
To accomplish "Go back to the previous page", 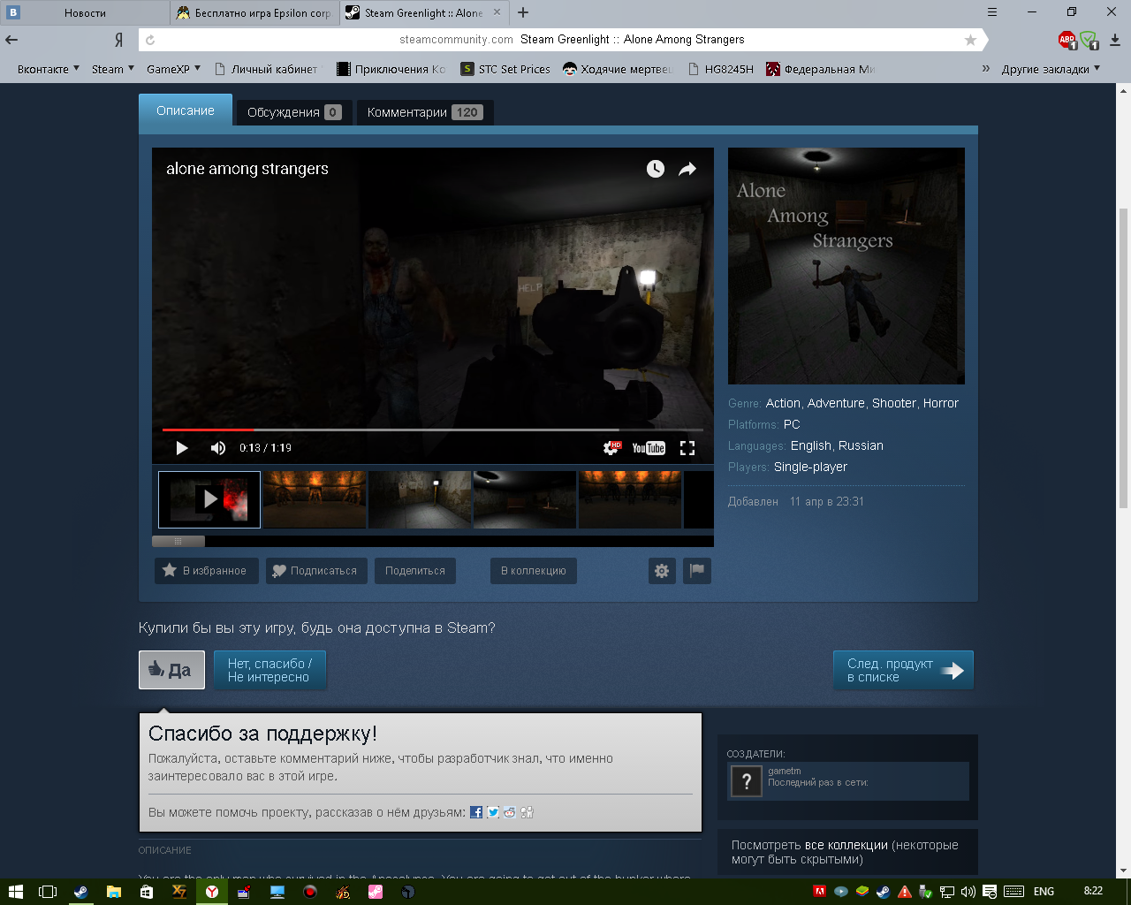I will pyautogui.click(x=12, y=40).
